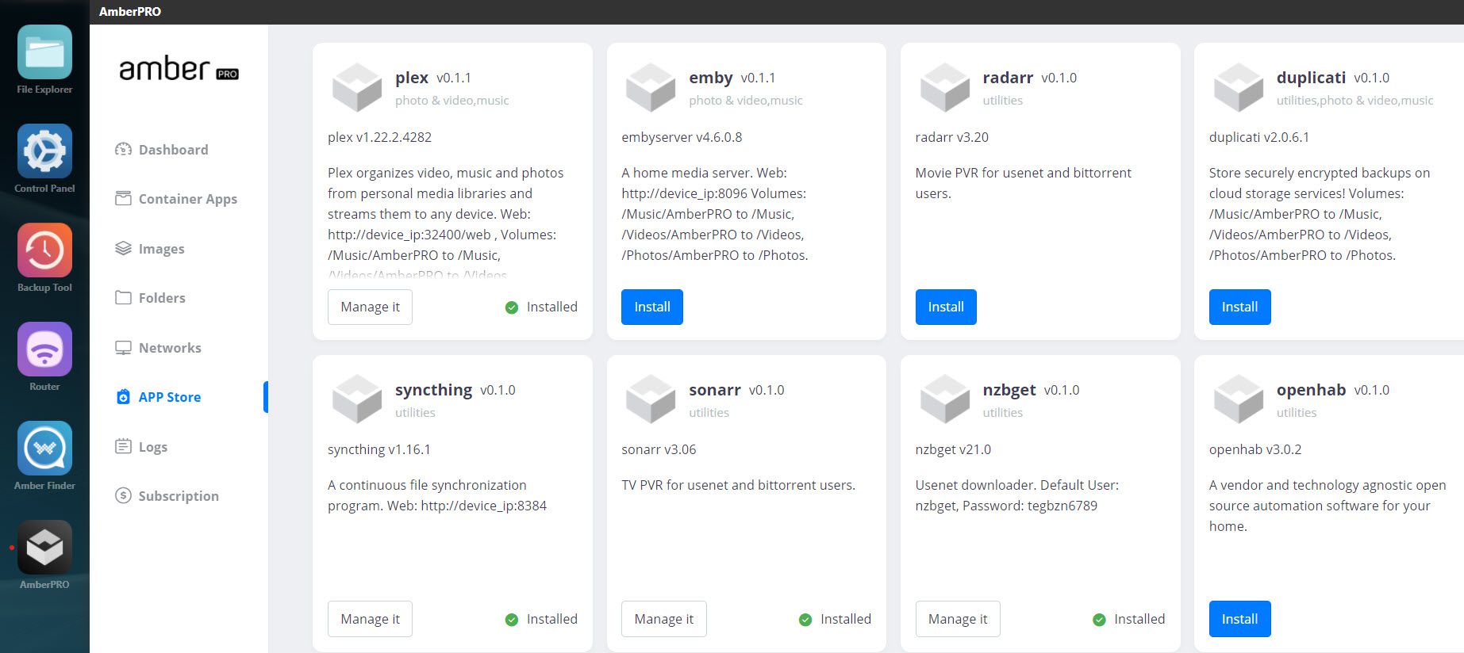Launch the Control Panel dock icon
Viewport: 1464px width, 653px height.
[x=44, y=151]
